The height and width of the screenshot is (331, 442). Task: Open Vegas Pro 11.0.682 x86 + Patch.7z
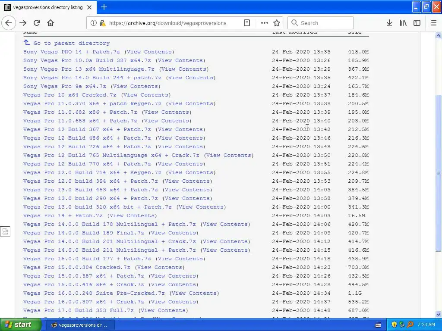click(x=80, y=112)
